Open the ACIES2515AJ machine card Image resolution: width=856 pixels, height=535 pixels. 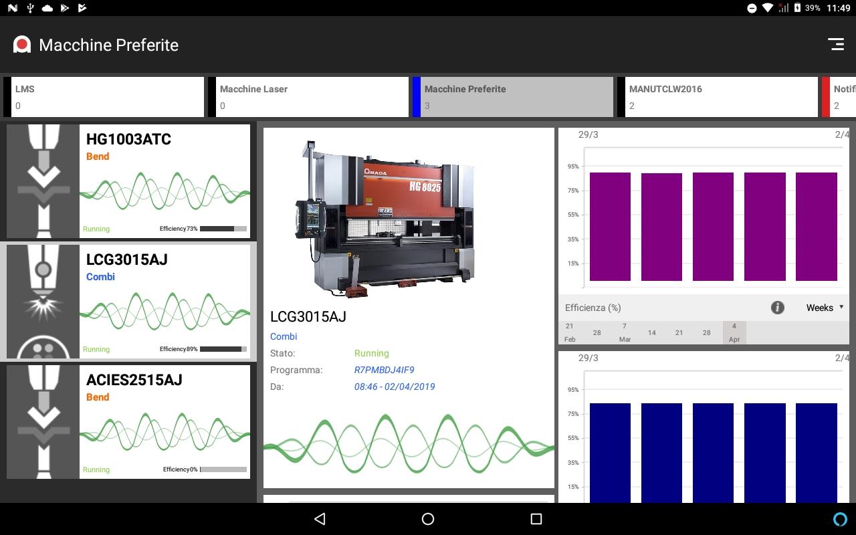[x=128, y=421]
